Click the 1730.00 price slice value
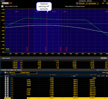This screenshot has width=108, height=99. tap(15, 68)
